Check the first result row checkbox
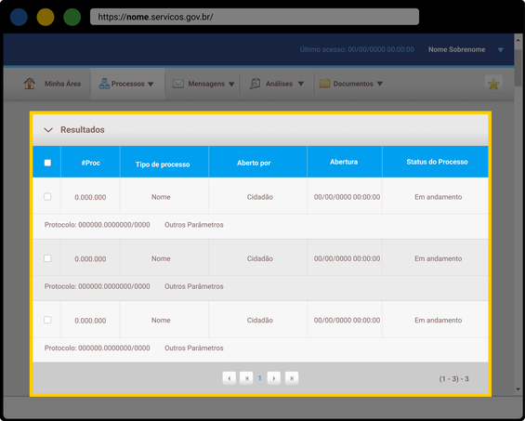Screen dimensions: 525x421 click(x=47, y=197)
